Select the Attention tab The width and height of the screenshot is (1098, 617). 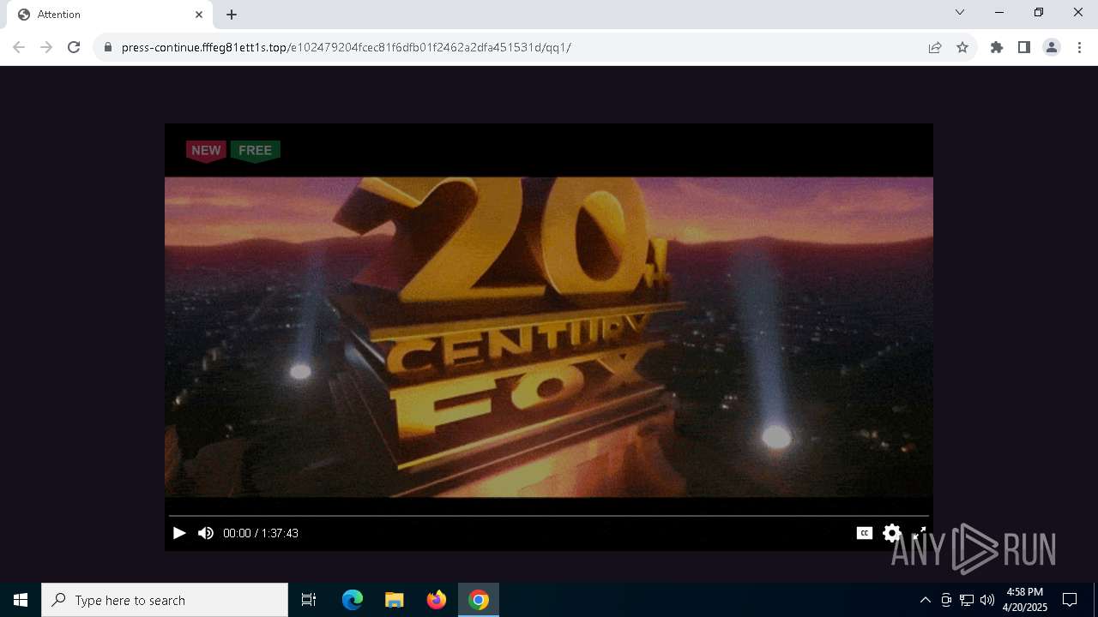(x=109, y=15)
